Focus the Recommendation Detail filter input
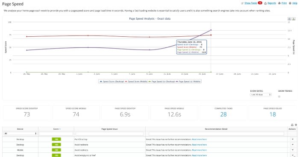 216,134
